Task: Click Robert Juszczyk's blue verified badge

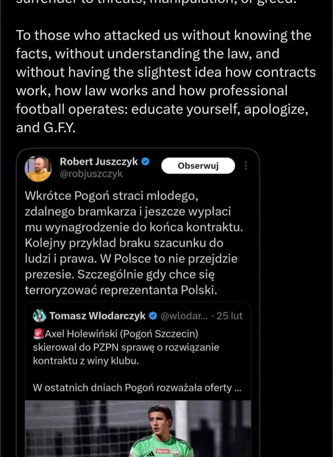Action: [x=145, y=162]
